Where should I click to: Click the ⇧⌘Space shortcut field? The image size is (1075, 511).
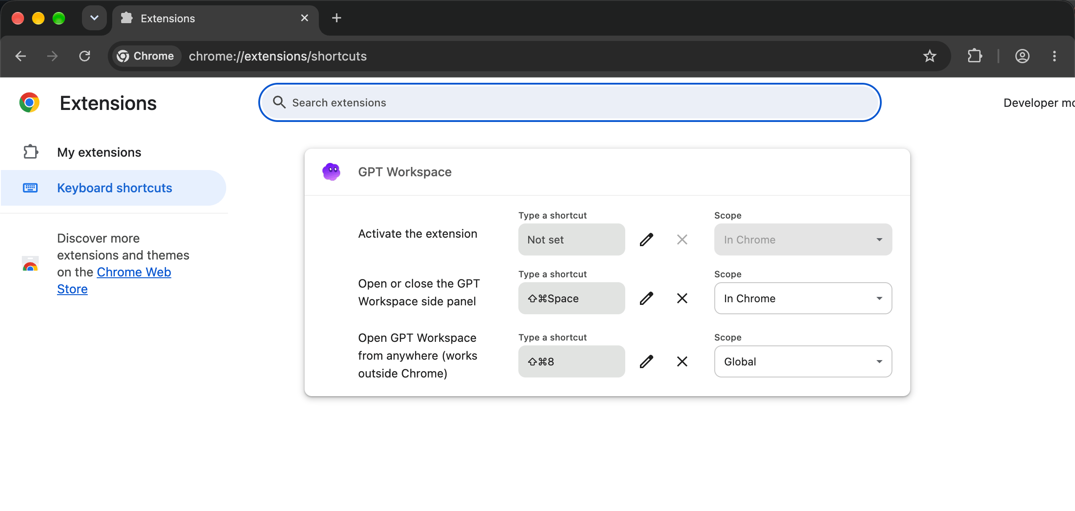(x=571, y=298)
